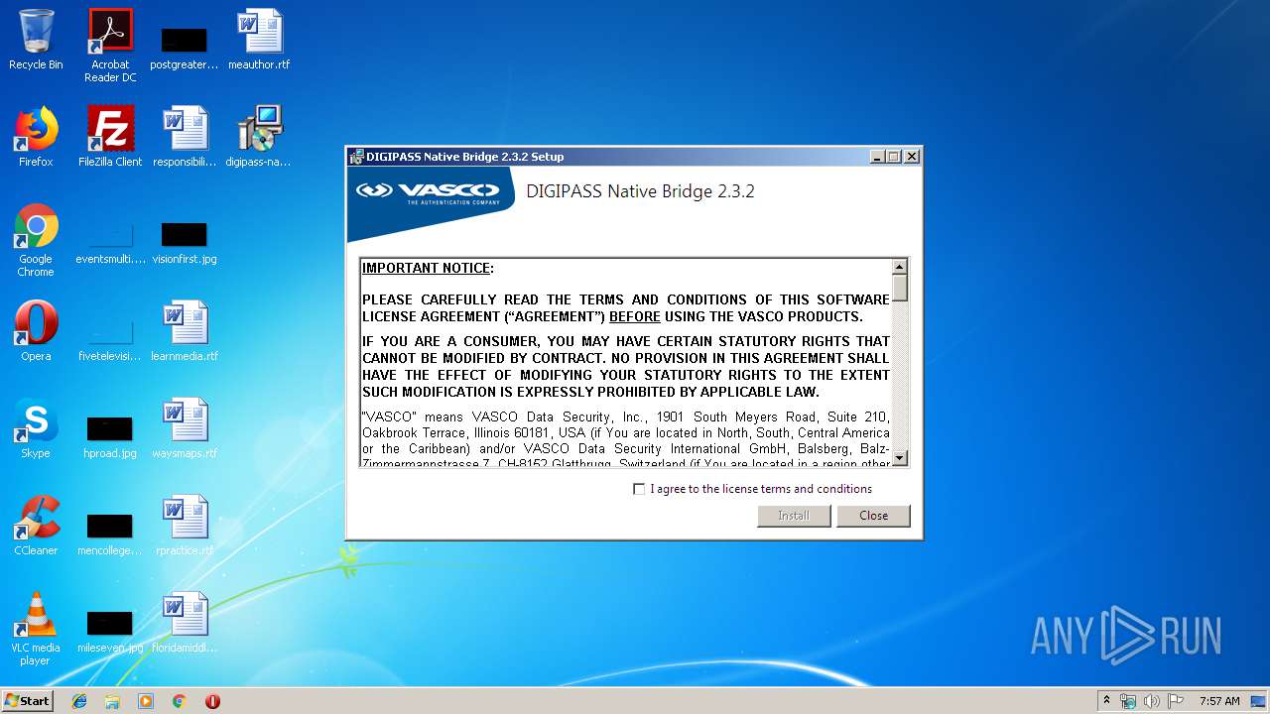Launch Firefox from desktop

click(36, 137)
